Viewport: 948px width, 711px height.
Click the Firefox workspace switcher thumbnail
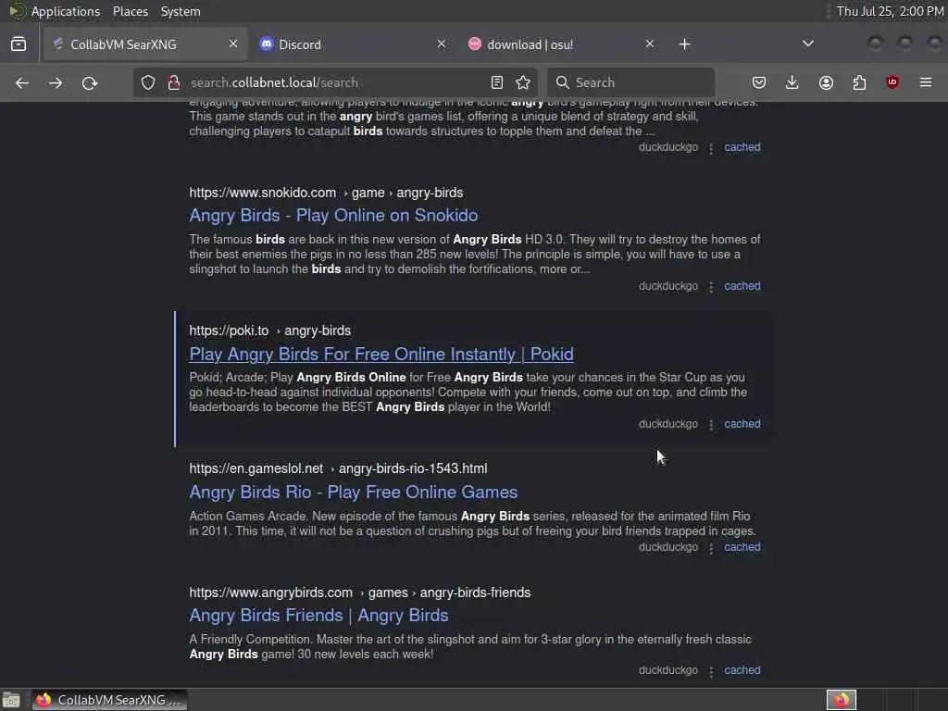click(842, 700)
